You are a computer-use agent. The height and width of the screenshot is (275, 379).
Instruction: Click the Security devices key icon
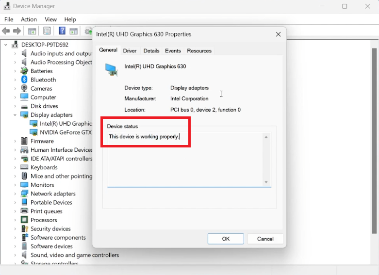click(25, 228)
